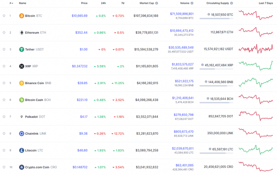
Task: Toggle watchlist star for Crypto.com Coin
Action: point(4,167)
